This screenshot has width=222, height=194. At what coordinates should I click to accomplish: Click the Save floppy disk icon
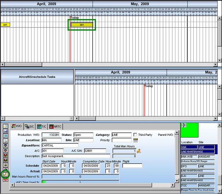click(x=5, y=131)
